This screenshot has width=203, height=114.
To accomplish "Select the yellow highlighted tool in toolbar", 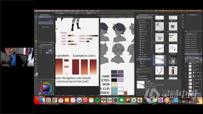I will pos(36,41).
